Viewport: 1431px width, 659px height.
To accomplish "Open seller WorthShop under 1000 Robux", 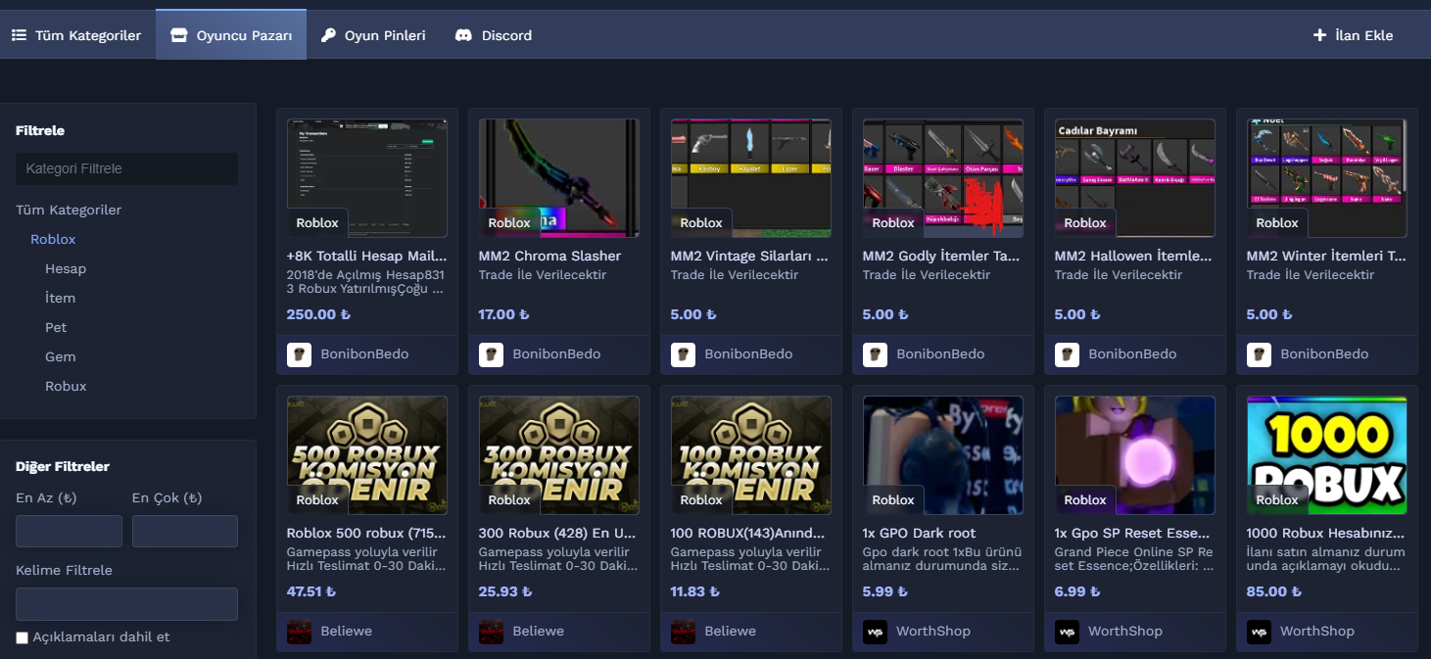I will tap(1317, 632).
